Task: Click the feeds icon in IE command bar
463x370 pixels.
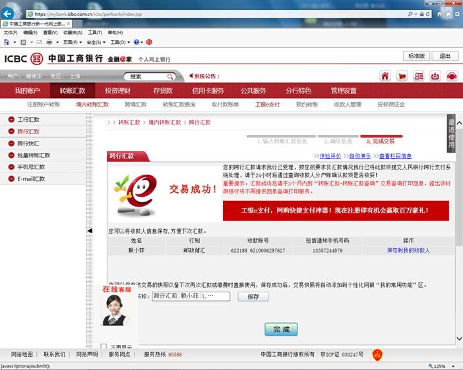Action: tap(23, 42)
